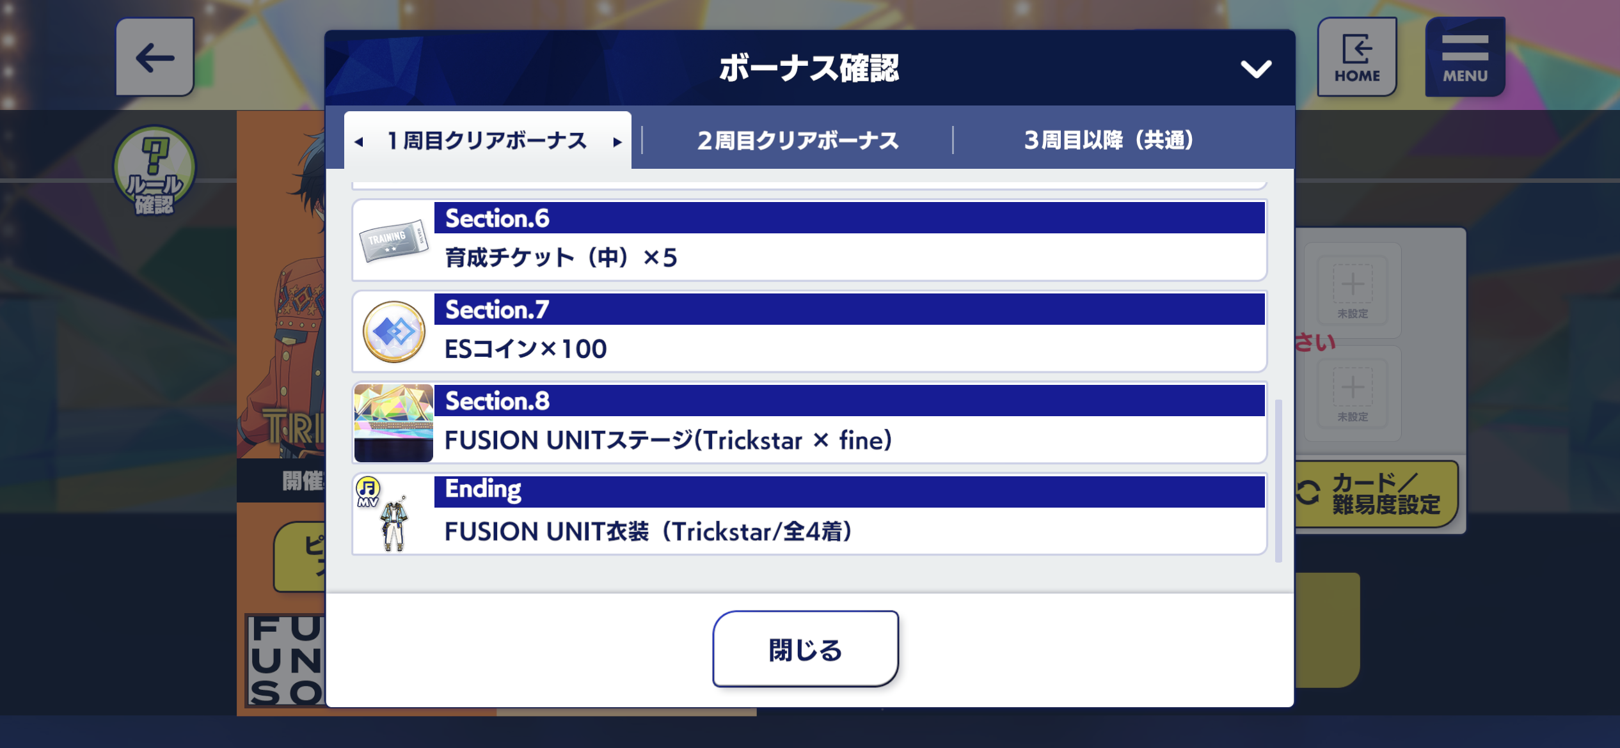Screen dimensions: 1620x748
Task: Click the 閉じる button
Action: click(806, 649)
